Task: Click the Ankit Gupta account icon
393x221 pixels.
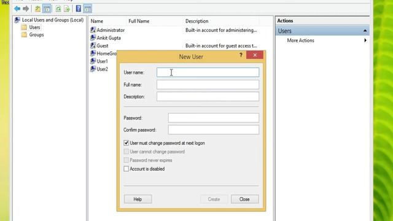Action: (x=93, y=38)
